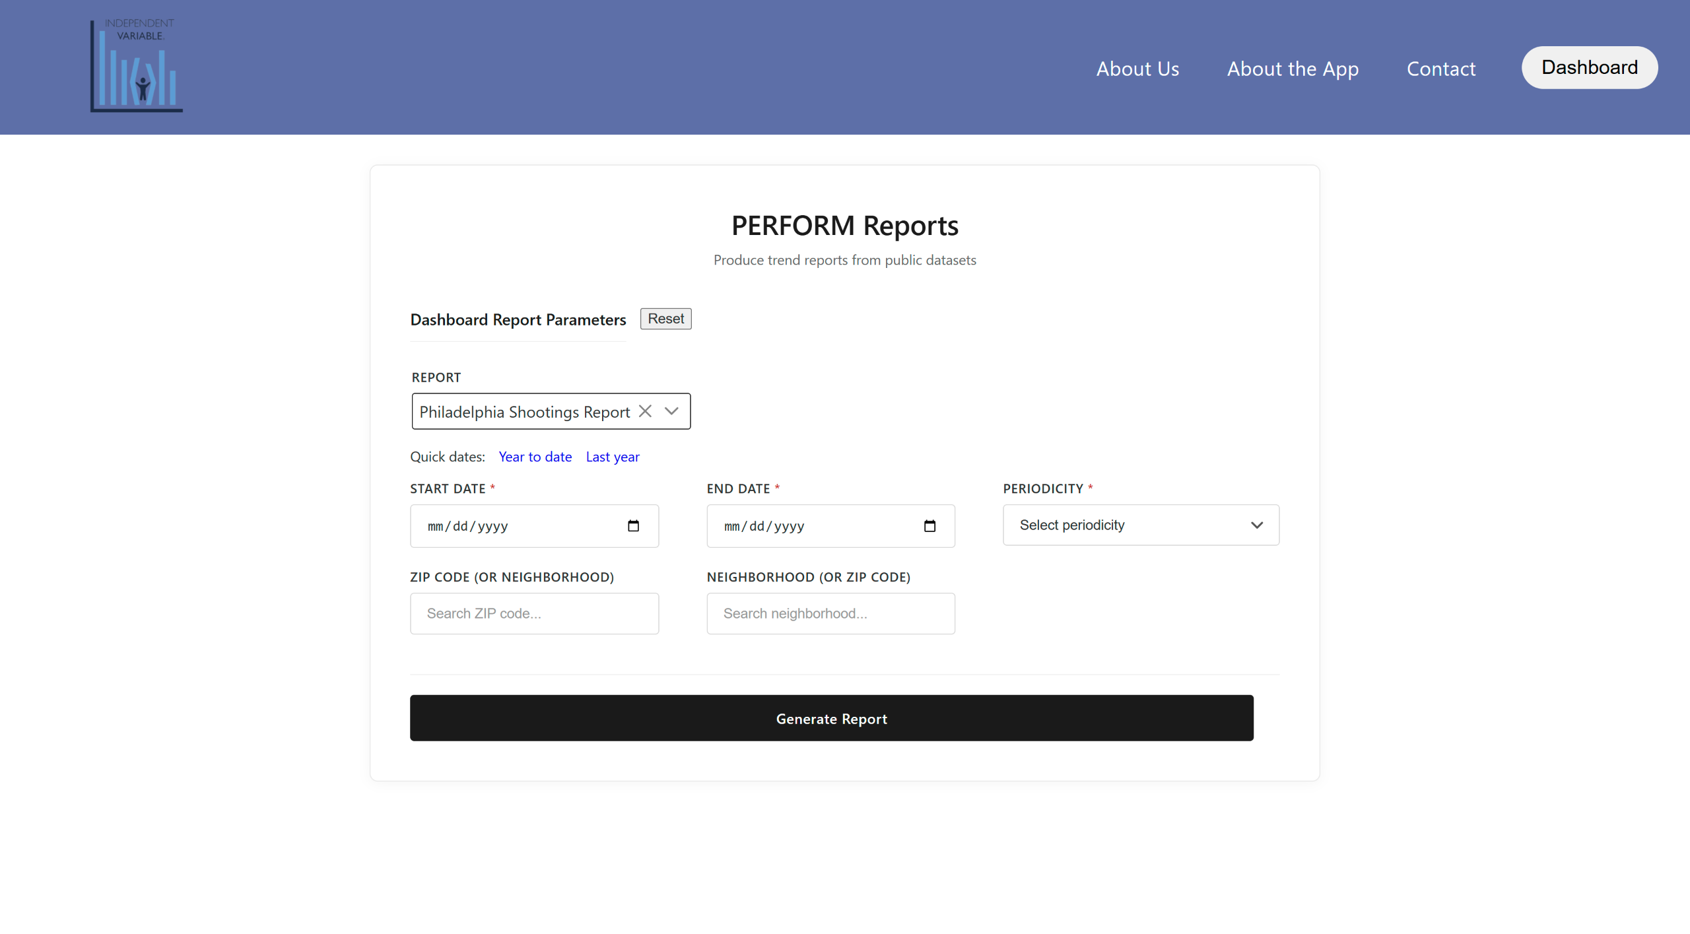Select the Last year quick link

[612, 457]
